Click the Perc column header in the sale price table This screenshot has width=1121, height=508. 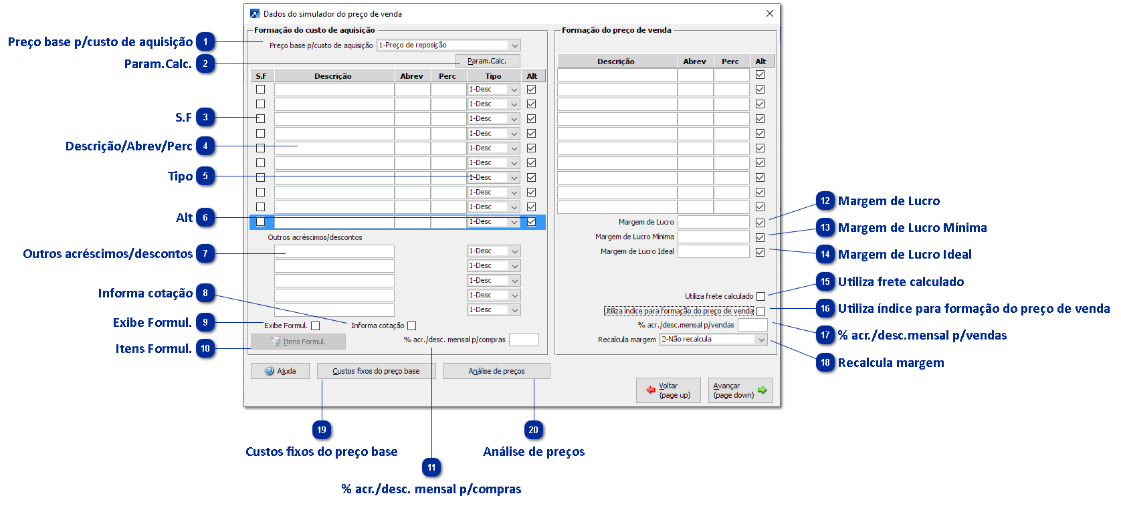click(730, 61)
